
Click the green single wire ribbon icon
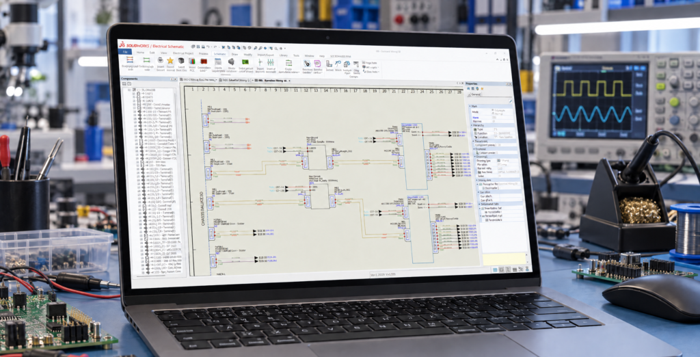[146, 60]
